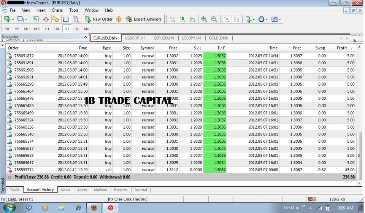This screenshot has width=365, height=213.
Task: Open Windows Explorer folder on taskbar
Action: [x=62, y=208]
